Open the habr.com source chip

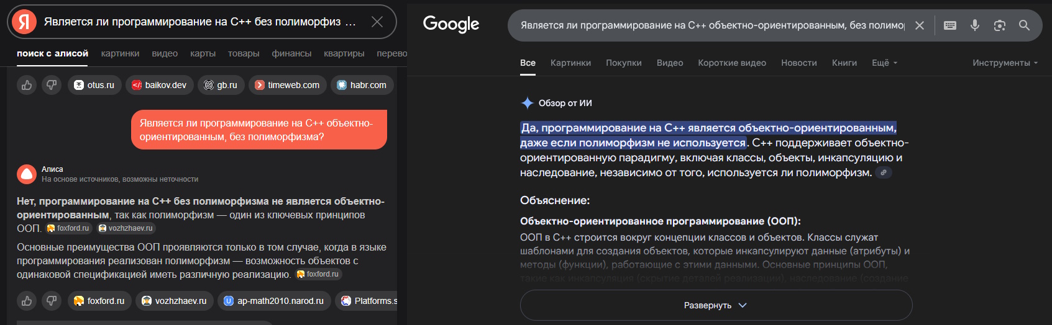tap(362, 85)
